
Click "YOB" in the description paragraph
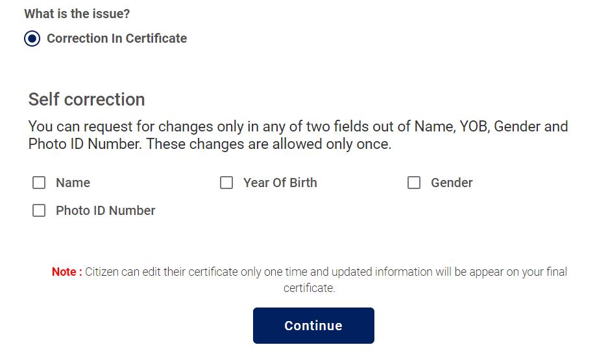click(x=475, y=126)
